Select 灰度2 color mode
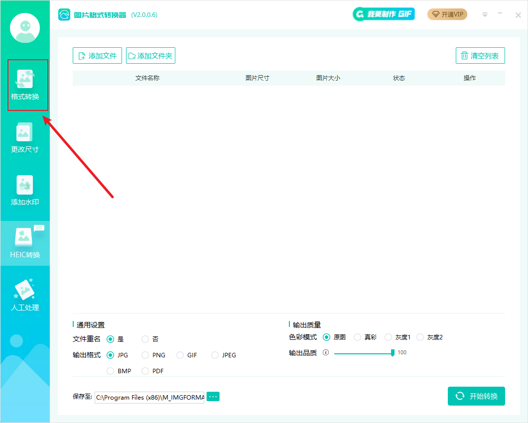Image resolution: width=528 pixels, height=423 pixels. pos(420,337)
